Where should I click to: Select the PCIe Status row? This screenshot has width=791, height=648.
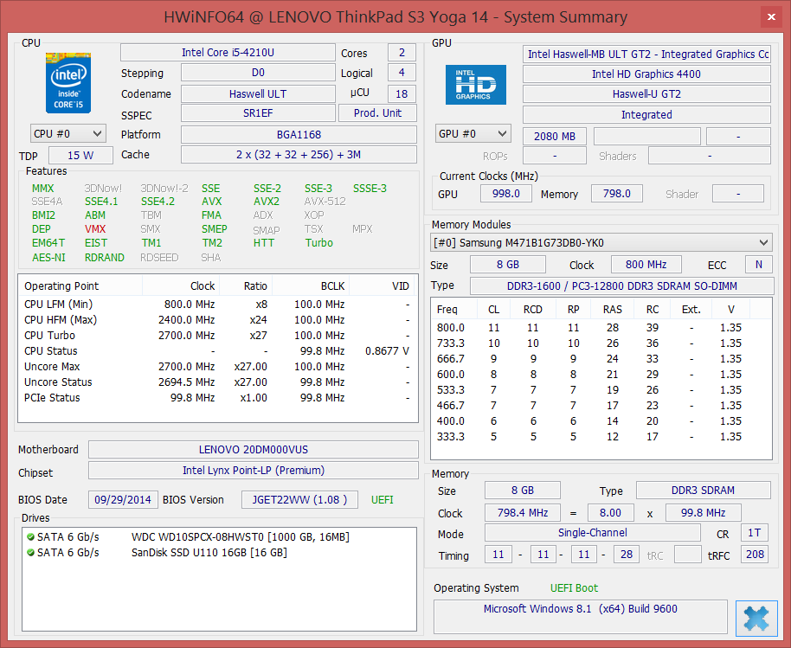click(x=217, y=398)
